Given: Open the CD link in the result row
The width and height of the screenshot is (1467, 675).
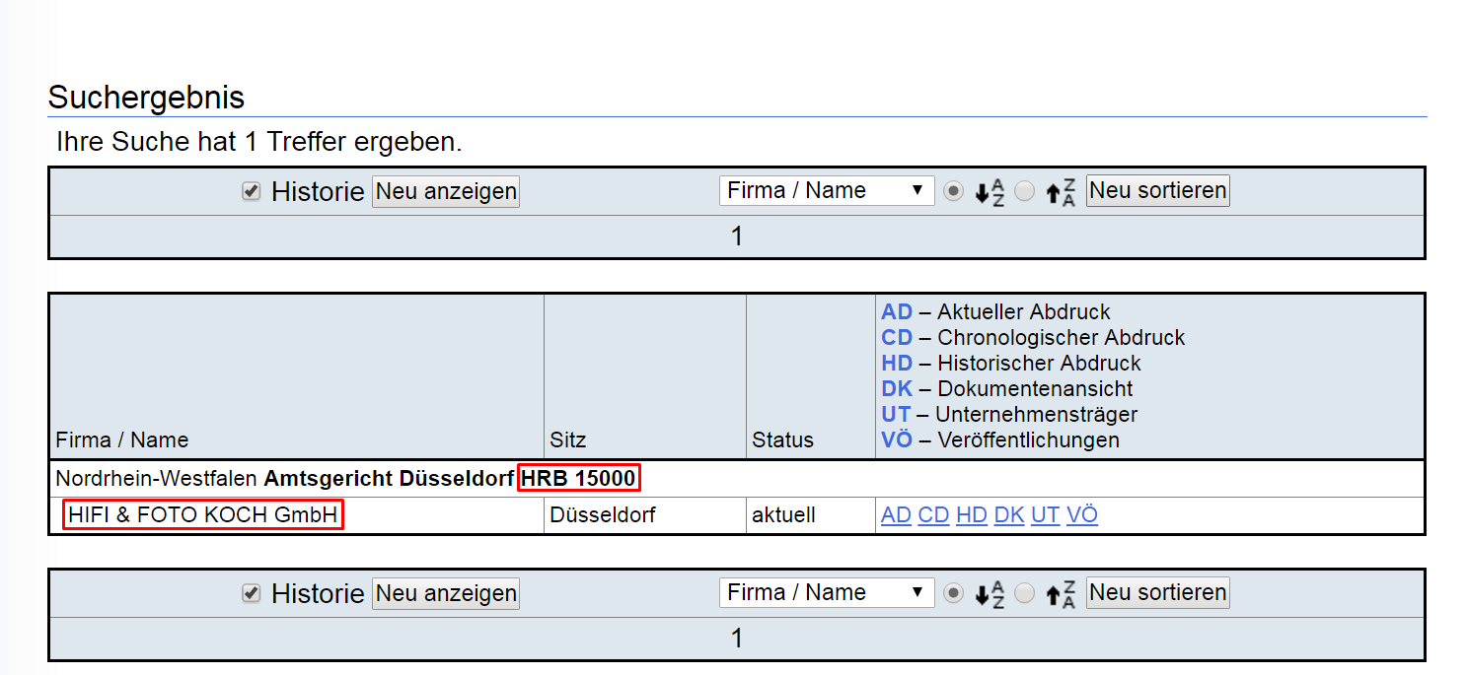Looking at the screenshot, I should click(x=934, y=515).
